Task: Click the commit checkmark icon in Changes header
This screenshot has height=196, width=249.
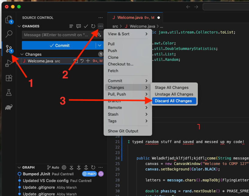Action: (x=86, y=26)
